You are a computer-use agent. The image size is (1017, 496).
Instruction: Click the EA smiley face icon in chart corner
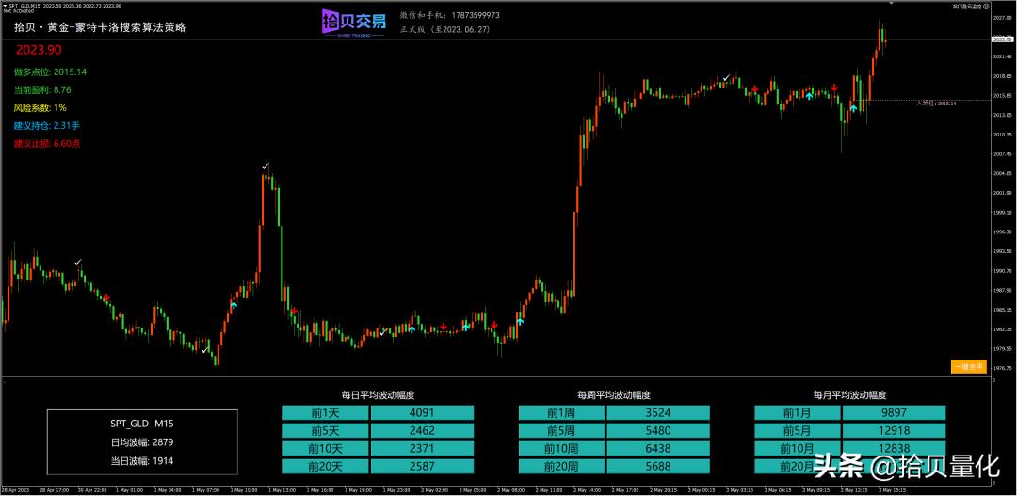987,7
